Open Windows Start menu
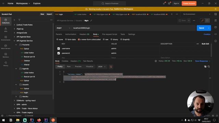219x123 pixels. (x=3, y=120)
